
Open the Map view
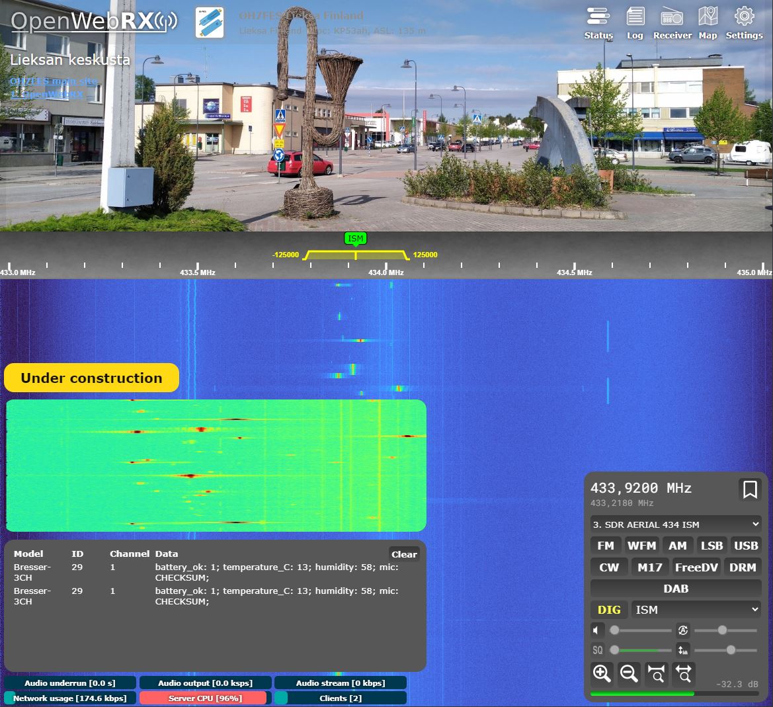pos(708,23)
